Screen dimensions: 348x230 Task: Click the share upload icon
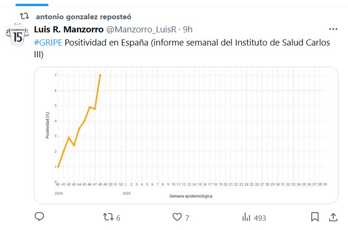click(333, 217)
